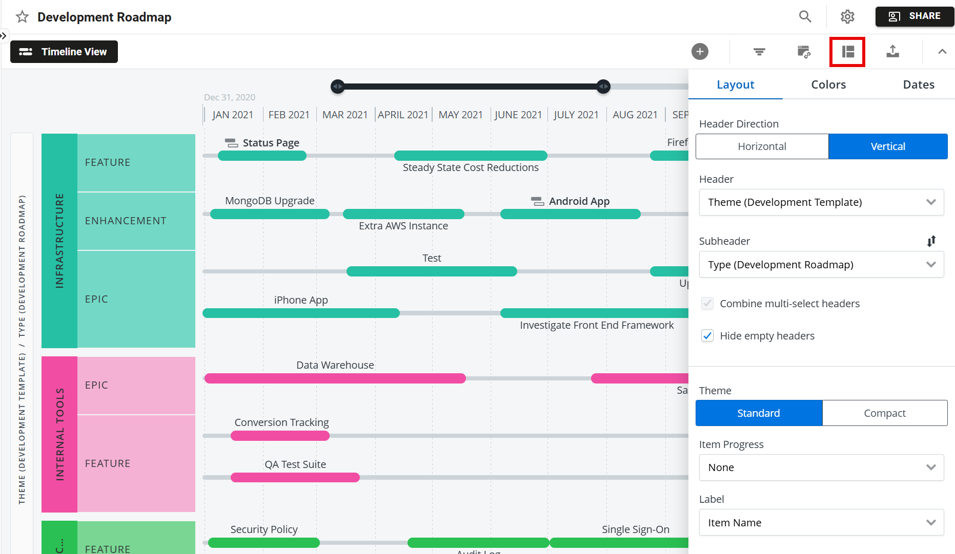
Task: Enable the Hide empty headers checkbox
Action: pyautogui.click(x=707, y=335)
